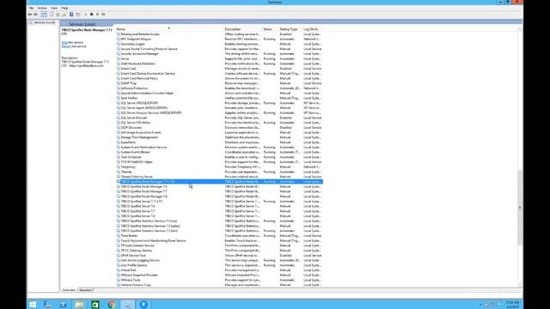Toggle the Show/Hide Console Tree toolbar icon
Viewport: 550px width, 309px height.
[44, 15]
